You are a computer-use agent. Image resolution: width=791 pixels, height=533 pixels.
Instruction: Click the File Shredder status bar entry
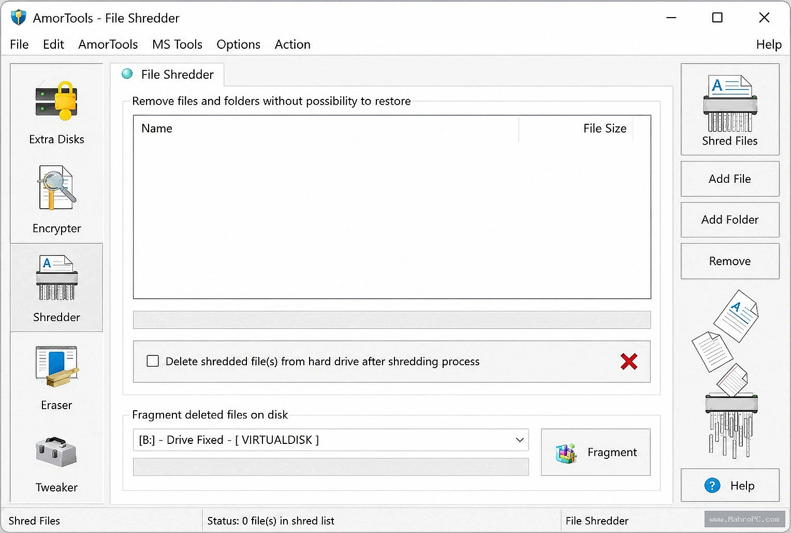[597, 521]
